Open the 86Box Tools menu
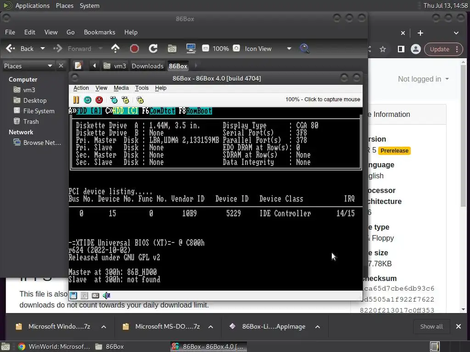Image resolution: width=470 pixels, height=352 pixels. click(x=142, y=88)
